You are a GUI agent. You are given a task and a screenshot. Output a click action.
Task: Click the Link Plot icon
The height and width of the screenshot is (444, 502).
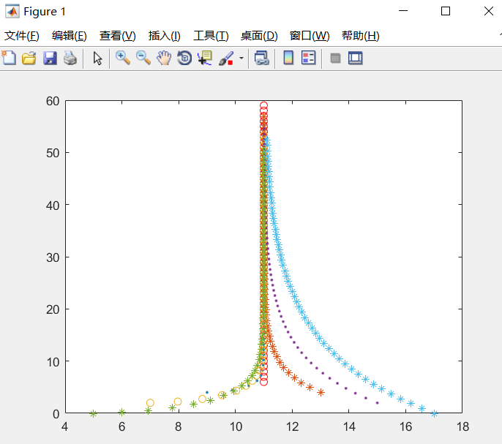(262, 59)
